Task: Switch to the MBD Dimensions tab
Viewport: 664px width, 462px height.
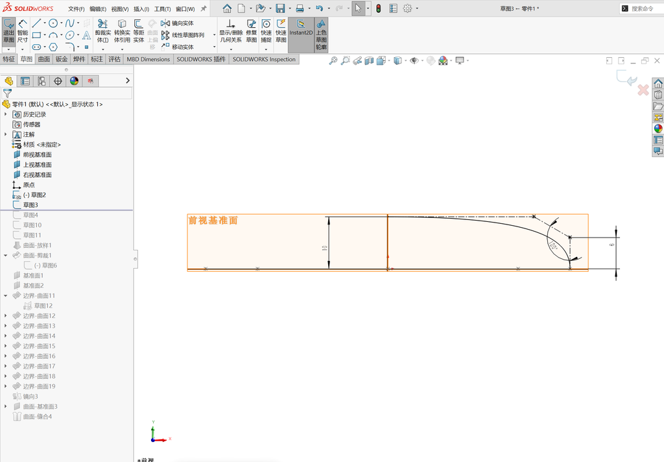Action: [x=148, y=59]
